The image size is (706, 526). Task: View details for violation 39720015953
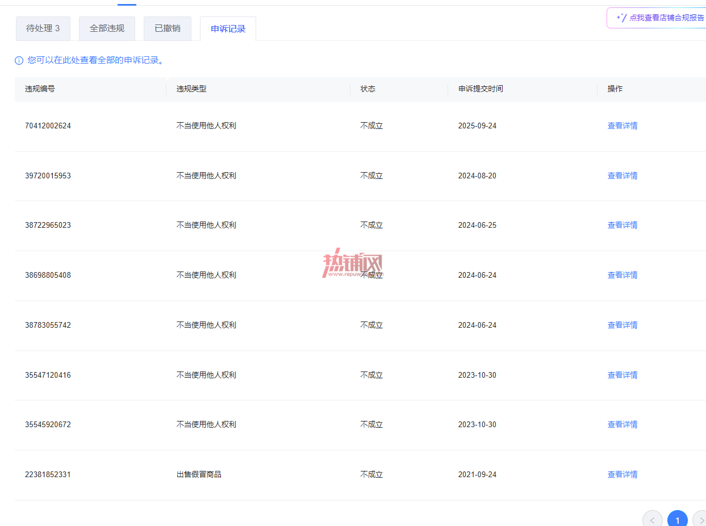623,176
